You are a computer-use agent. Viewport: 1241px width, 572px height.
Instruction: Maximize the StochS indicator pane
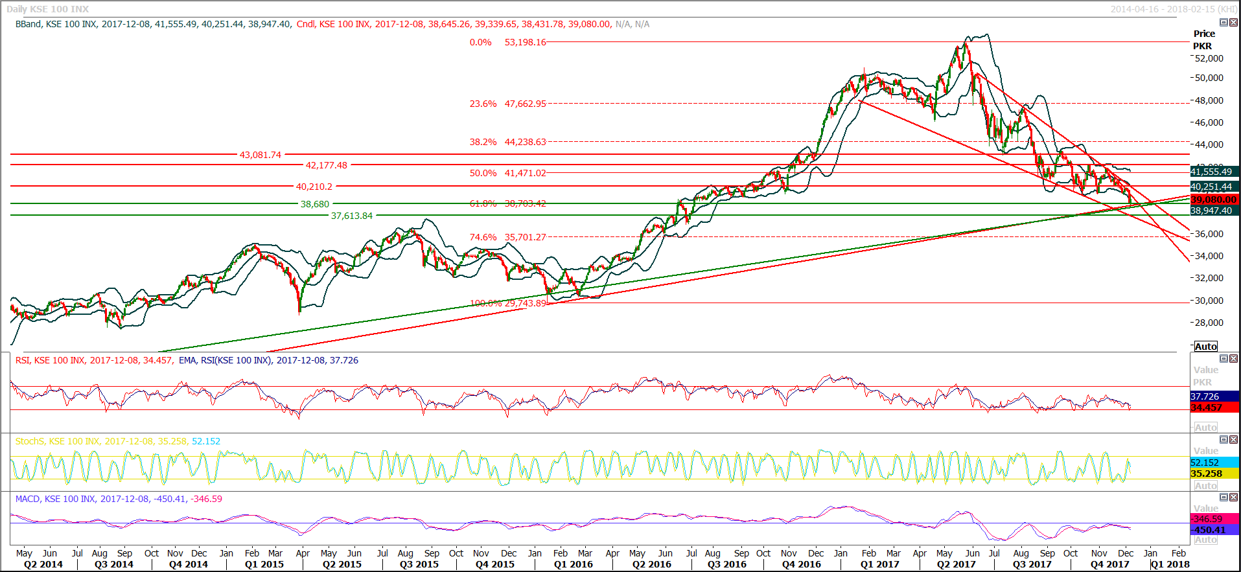(1224, 439)
